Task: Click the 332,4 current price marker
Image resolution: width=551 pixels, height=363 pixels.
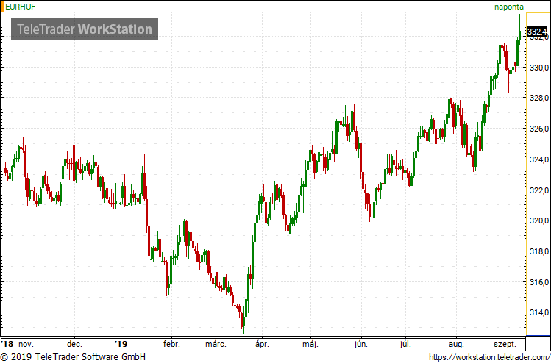Action: [537, 32]
